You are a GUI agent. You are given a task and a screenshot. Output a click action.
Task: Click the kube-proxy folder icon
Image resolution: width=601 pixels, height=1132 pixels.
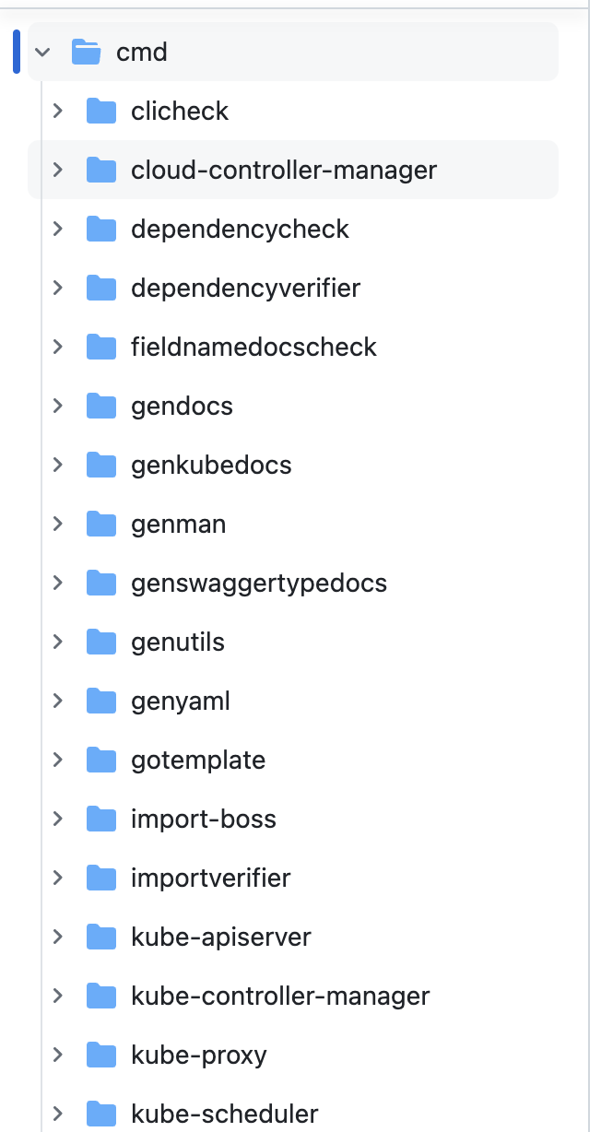click(x=101, y=1055)
